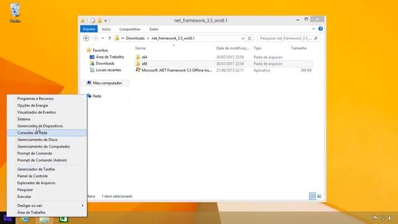The image size is (398, 224).
Task: Expand Desligar ou sair submenu
Action: 83,205
